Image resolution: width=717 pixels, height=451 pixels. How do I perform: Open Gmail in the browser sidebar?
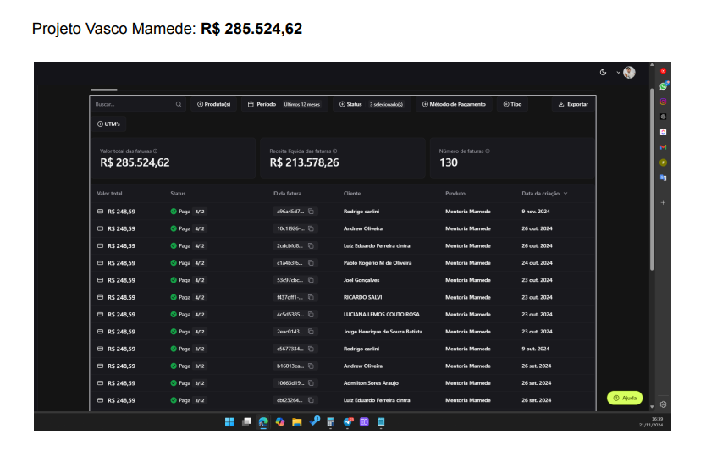[663, 147]
